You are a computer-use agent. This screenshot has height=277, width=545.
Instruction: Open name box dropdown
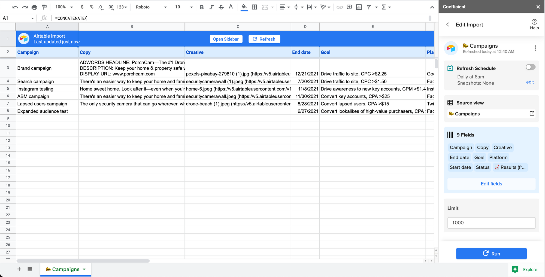click(32, 18)
